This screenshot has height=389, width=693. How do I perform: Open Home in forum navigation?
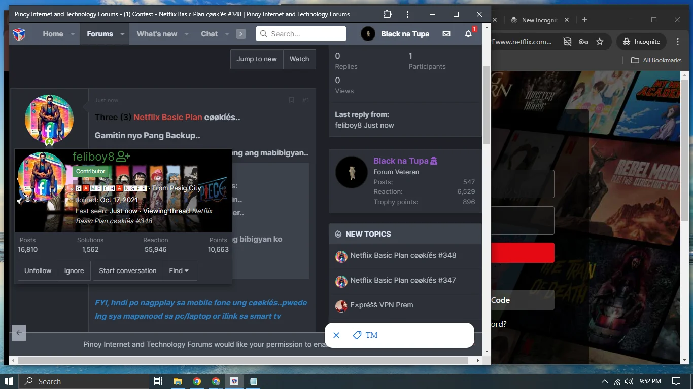point(53,34)
